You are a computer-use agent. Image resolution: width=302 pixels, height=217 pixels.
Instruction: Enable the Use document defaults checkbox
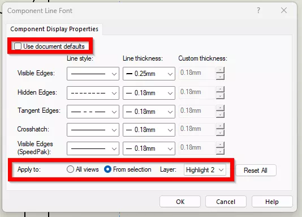[x=18, y=46]
